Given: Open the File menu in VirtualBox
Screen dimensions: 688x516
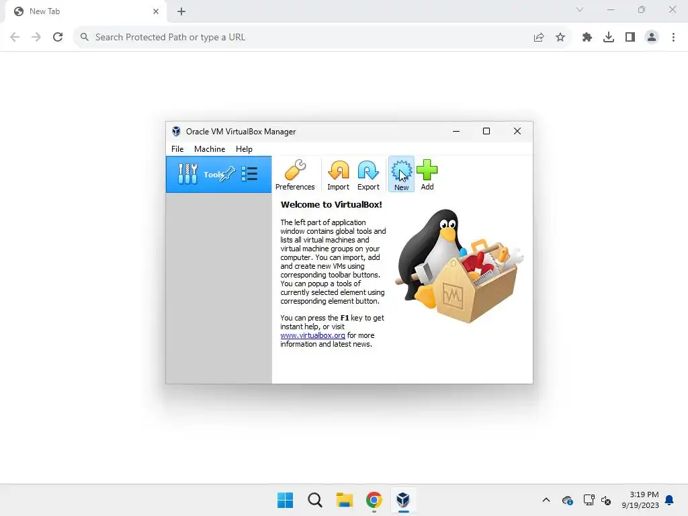Looking at the screenshot, I should point(177,149).
